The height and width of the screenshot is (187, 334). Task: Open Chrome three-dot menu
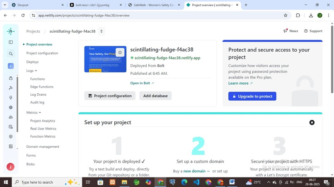[329, 15]
